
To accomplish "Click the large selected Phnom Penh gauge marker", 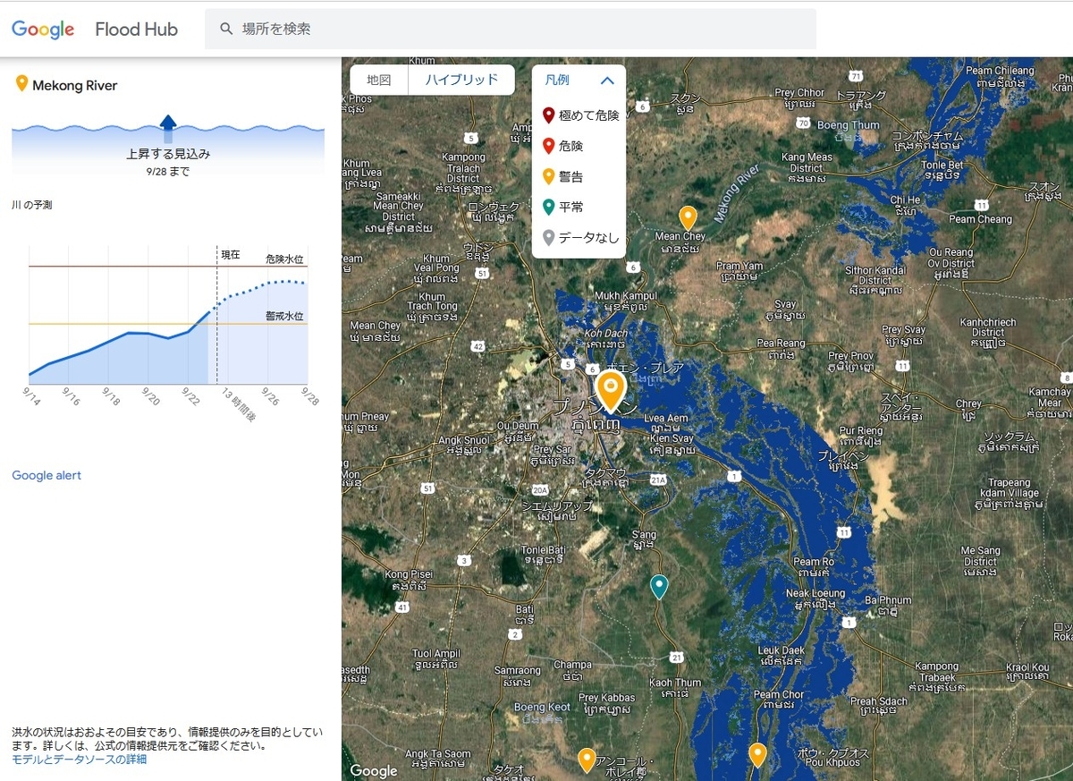I will (x=611, y=392).
